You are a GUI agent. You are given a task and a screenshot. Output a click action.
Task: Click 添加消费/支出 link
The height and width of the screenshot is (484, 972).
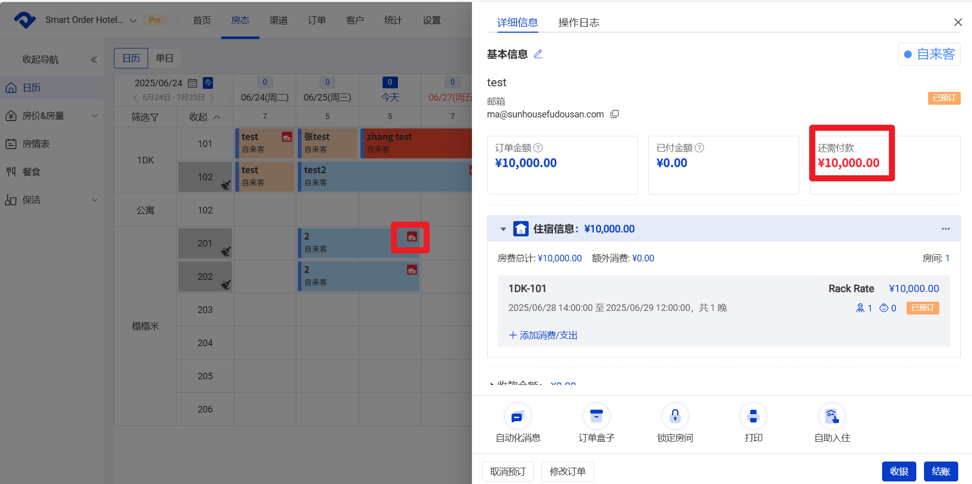(543, 335)
